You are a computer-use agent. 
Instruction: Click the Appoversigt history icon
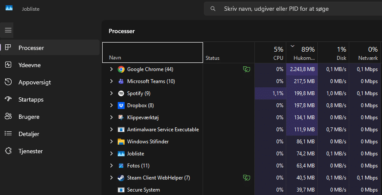tap(8, 82)
